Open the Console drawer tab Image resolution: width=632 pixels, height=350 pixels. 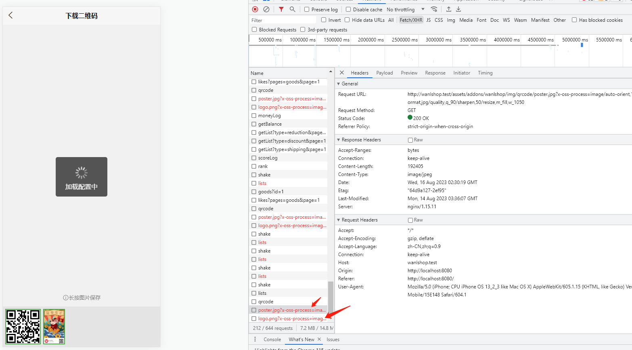[x=272, y=340]
